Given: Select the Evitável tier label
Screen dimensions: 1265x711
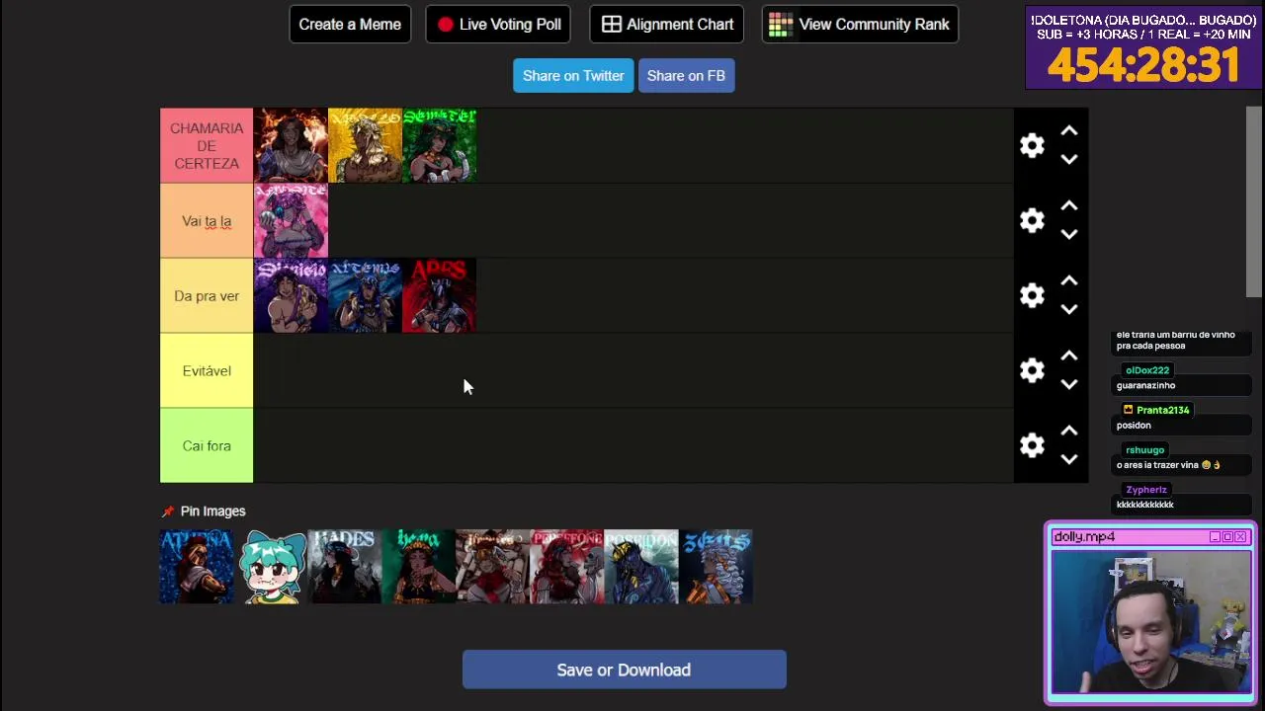Looking at the screenshot, I should tap(207, 371).
